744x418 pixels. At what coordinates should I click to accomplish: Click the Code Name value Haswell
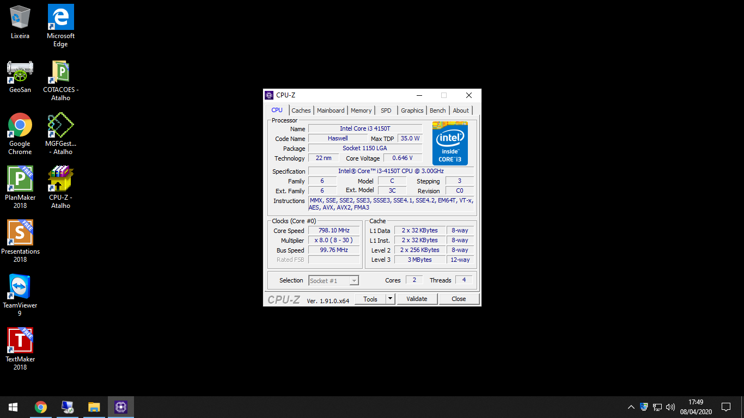coord(338,138)
